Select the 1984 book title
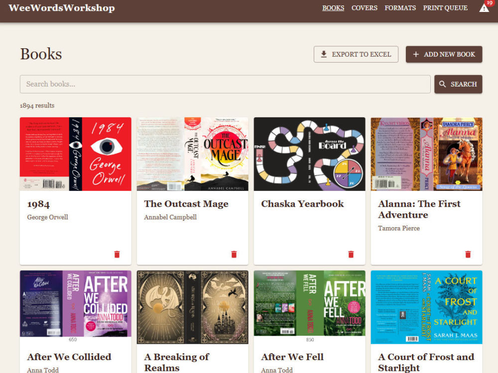 (38, 204)
